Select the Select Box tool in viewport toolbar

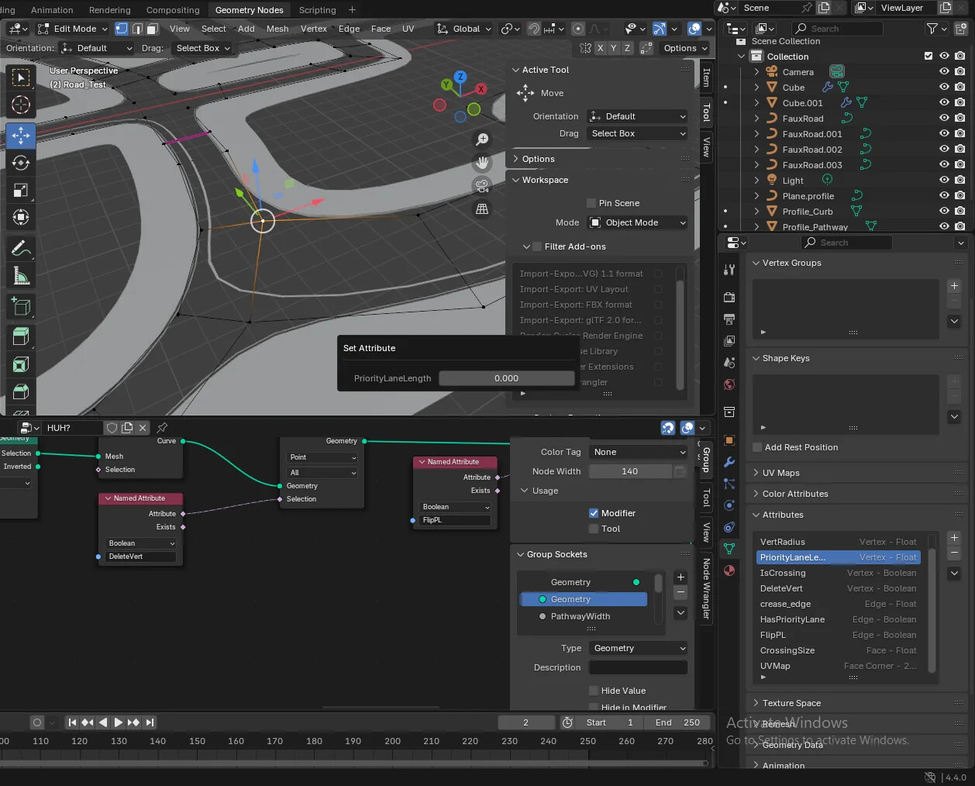pos(21,78)
